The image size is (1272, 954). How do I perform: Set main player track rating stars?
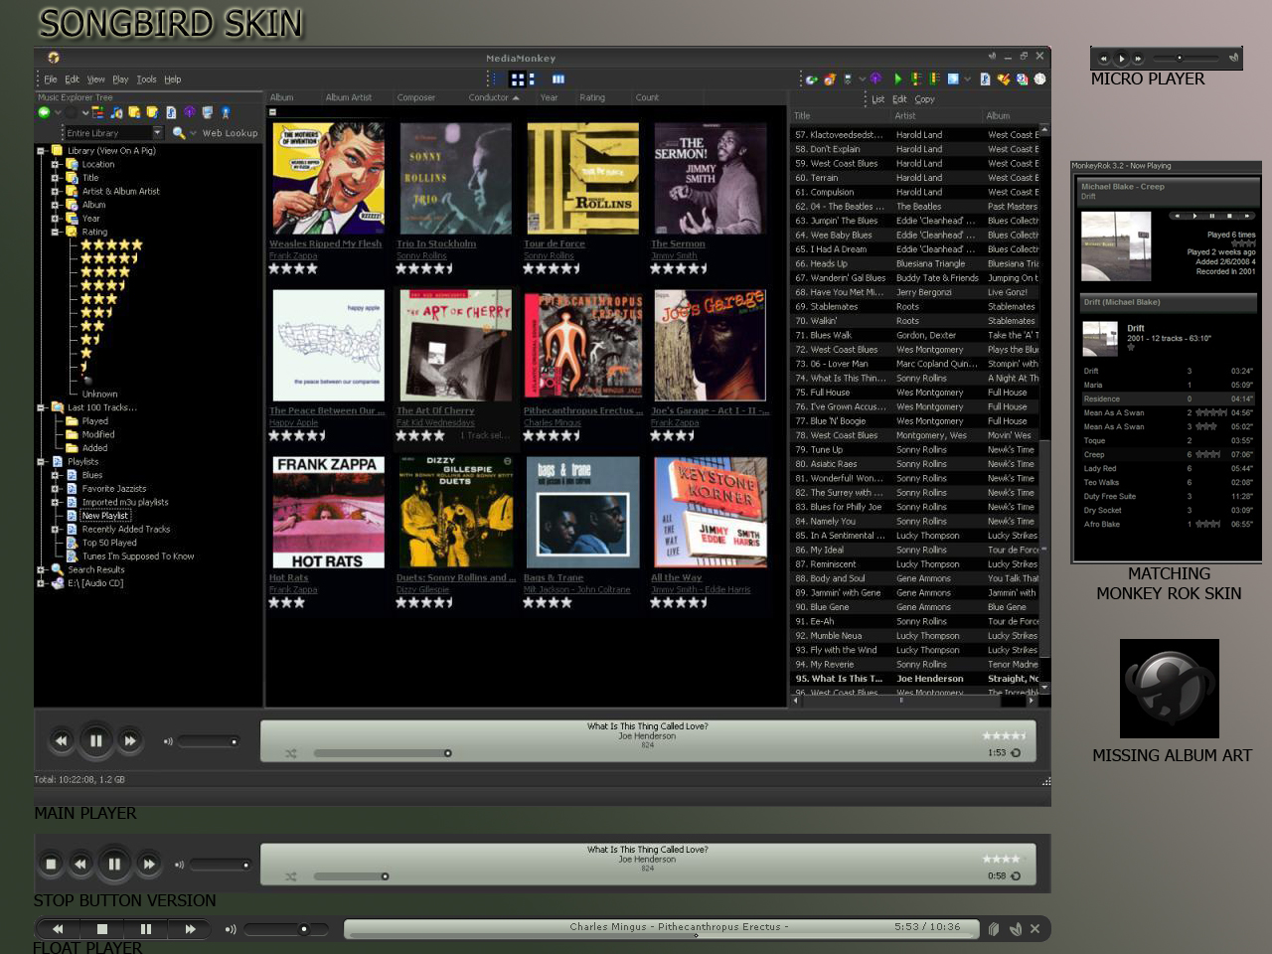click(x=1004, y=735)
